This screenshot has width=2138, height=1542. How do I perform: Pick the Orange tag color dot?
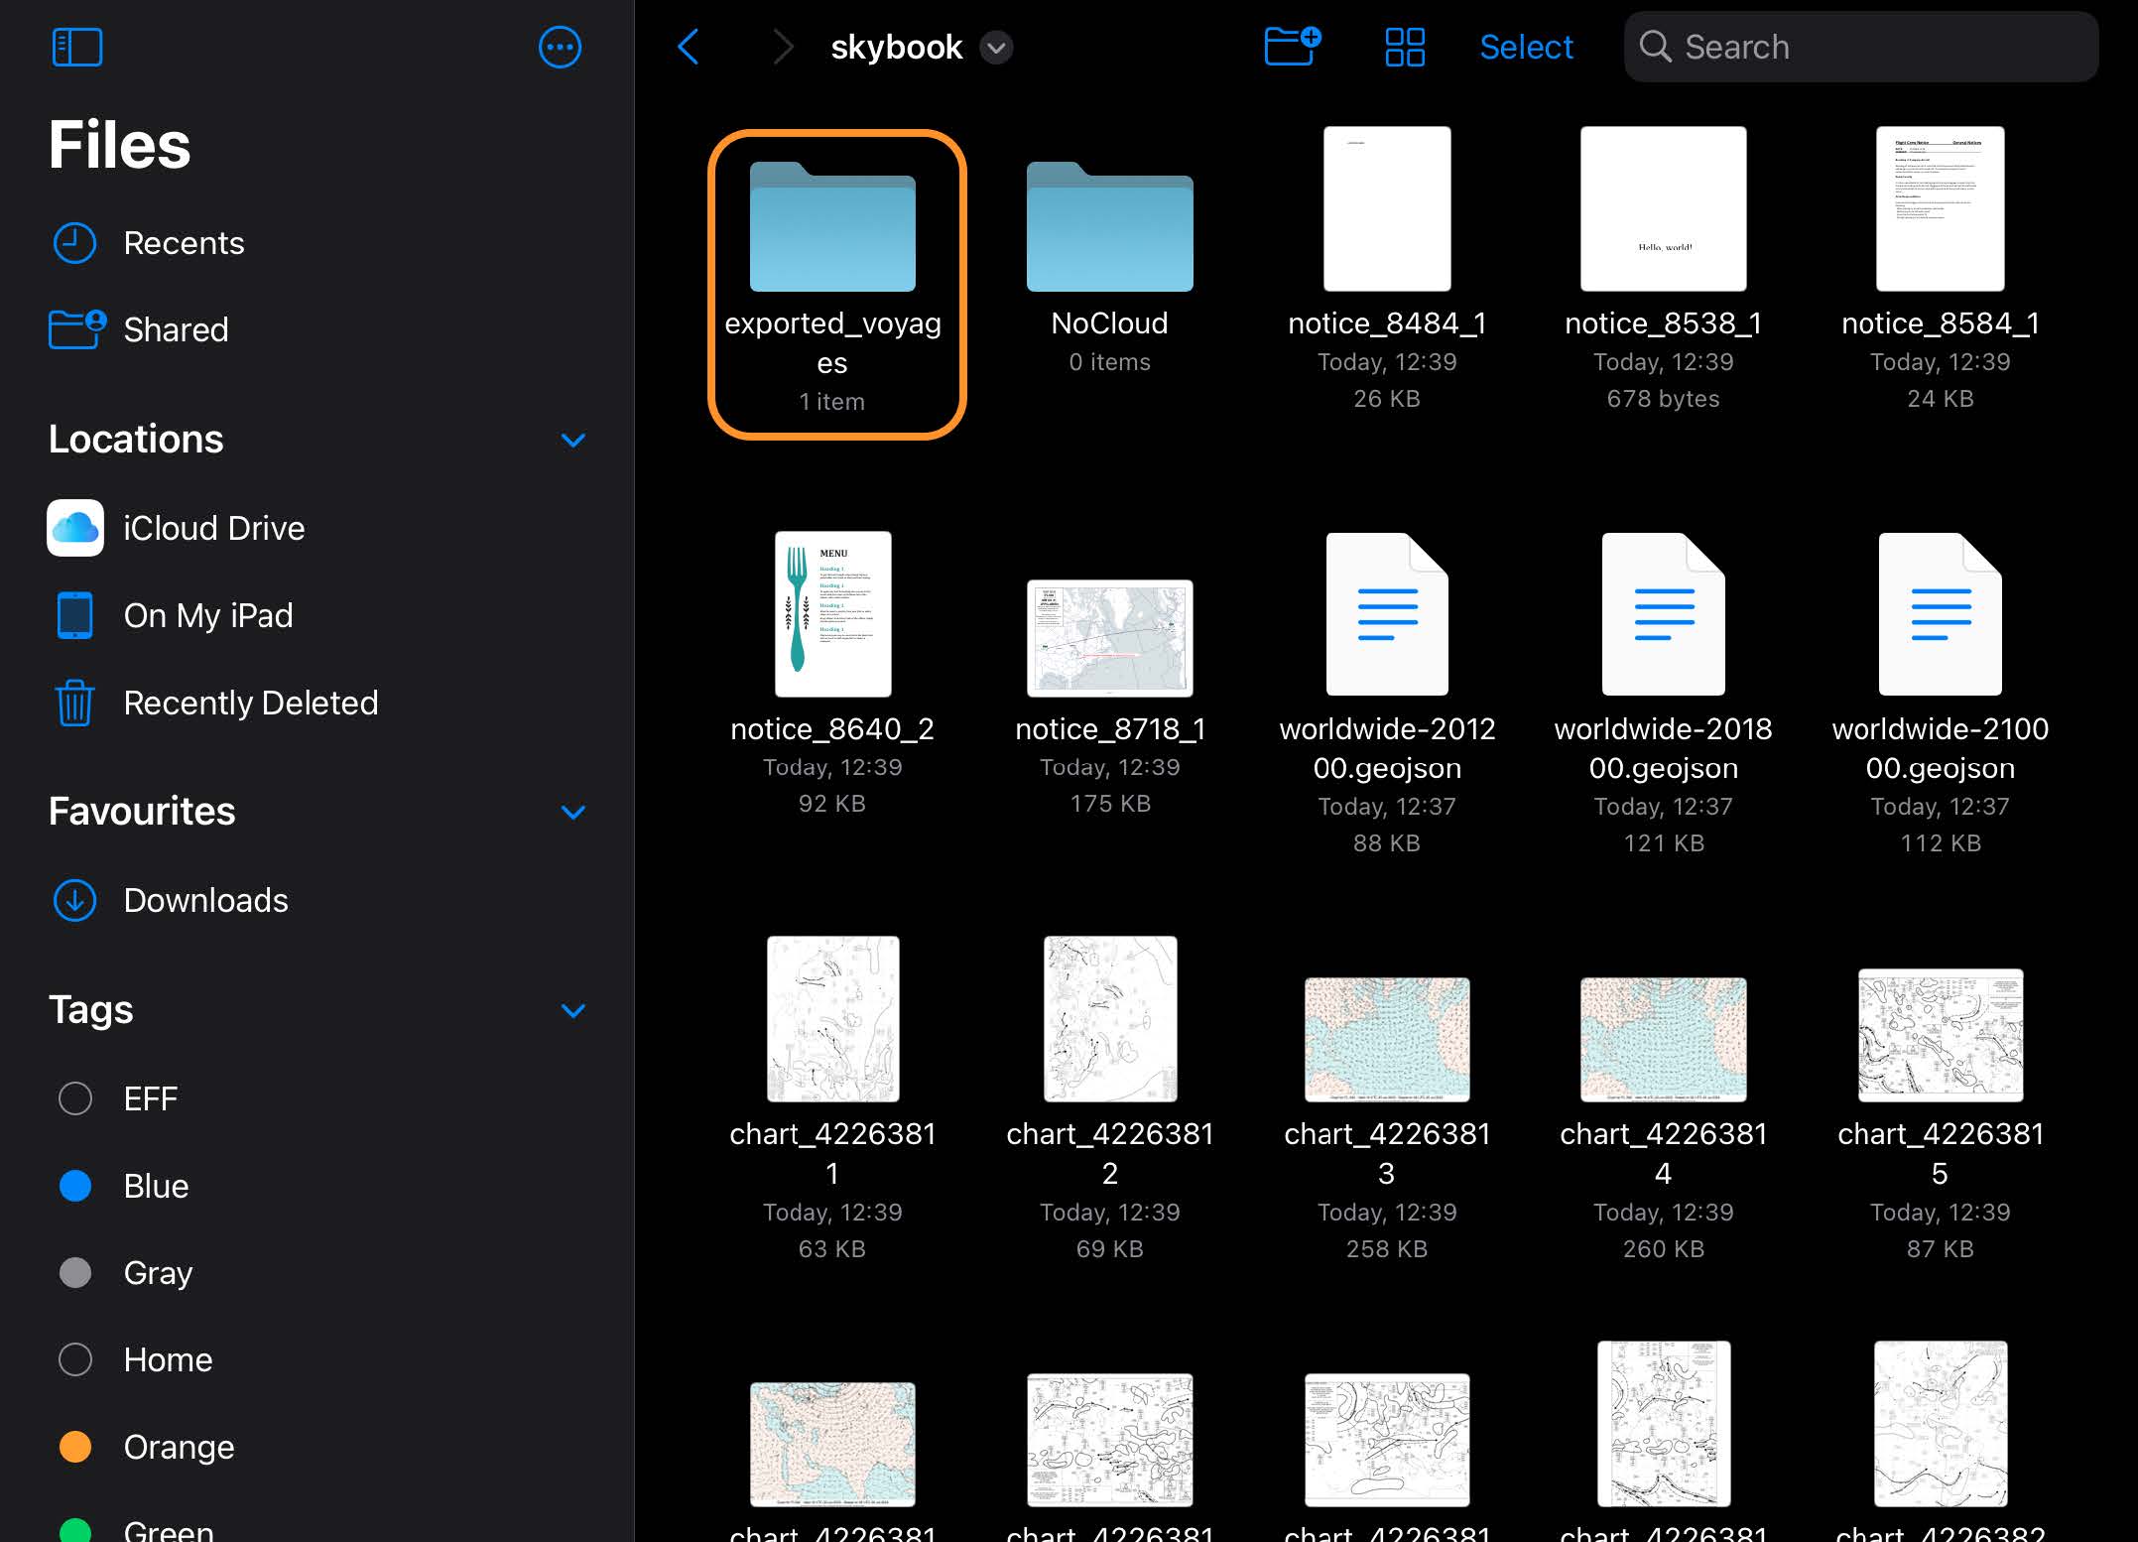pyautogui.click(x=75, y=1447)
